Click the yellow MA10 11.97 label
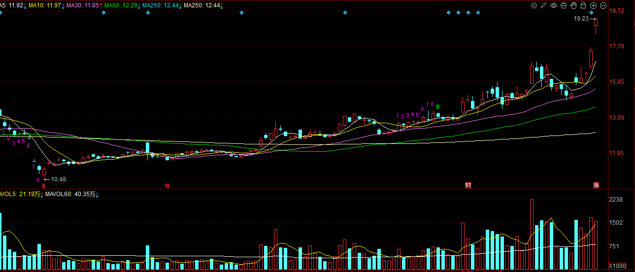The width and height of the screenshot is (635, 272). 46,5
